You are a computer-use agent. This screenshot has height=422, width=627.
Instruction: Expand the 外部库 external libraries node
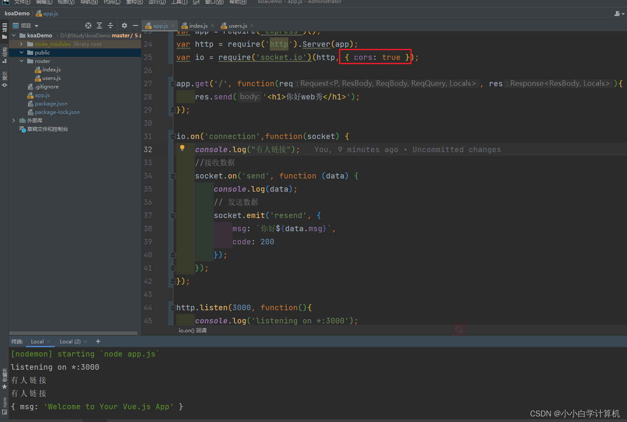click(x=14, y=121)
